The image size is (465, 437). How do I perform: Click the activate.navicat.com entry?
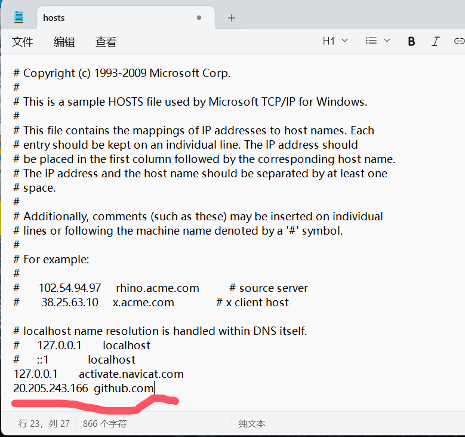(x=131, y=374)
